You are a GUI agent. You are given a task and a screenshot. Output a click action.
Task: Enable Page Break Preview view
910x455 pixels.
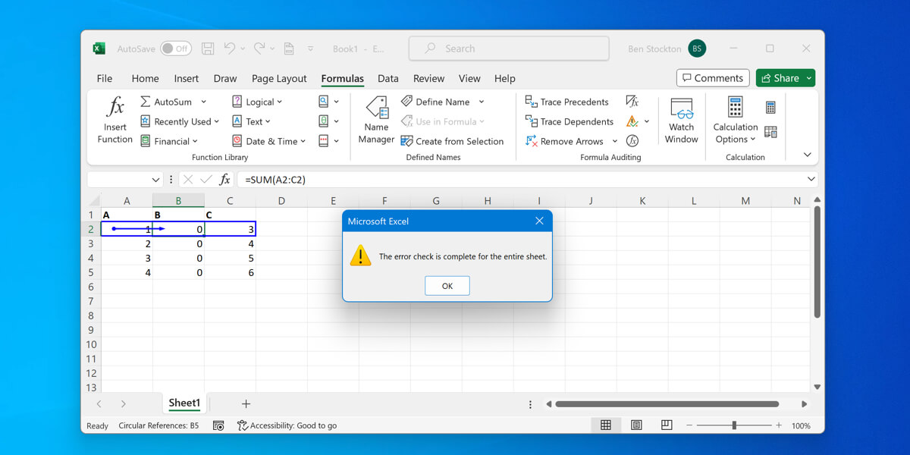click(x=666, y=425)
